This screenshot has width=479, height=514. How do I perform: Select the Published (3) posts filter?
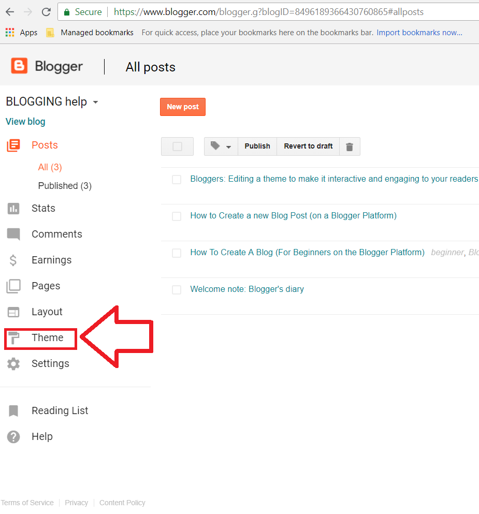click(65, 186)
